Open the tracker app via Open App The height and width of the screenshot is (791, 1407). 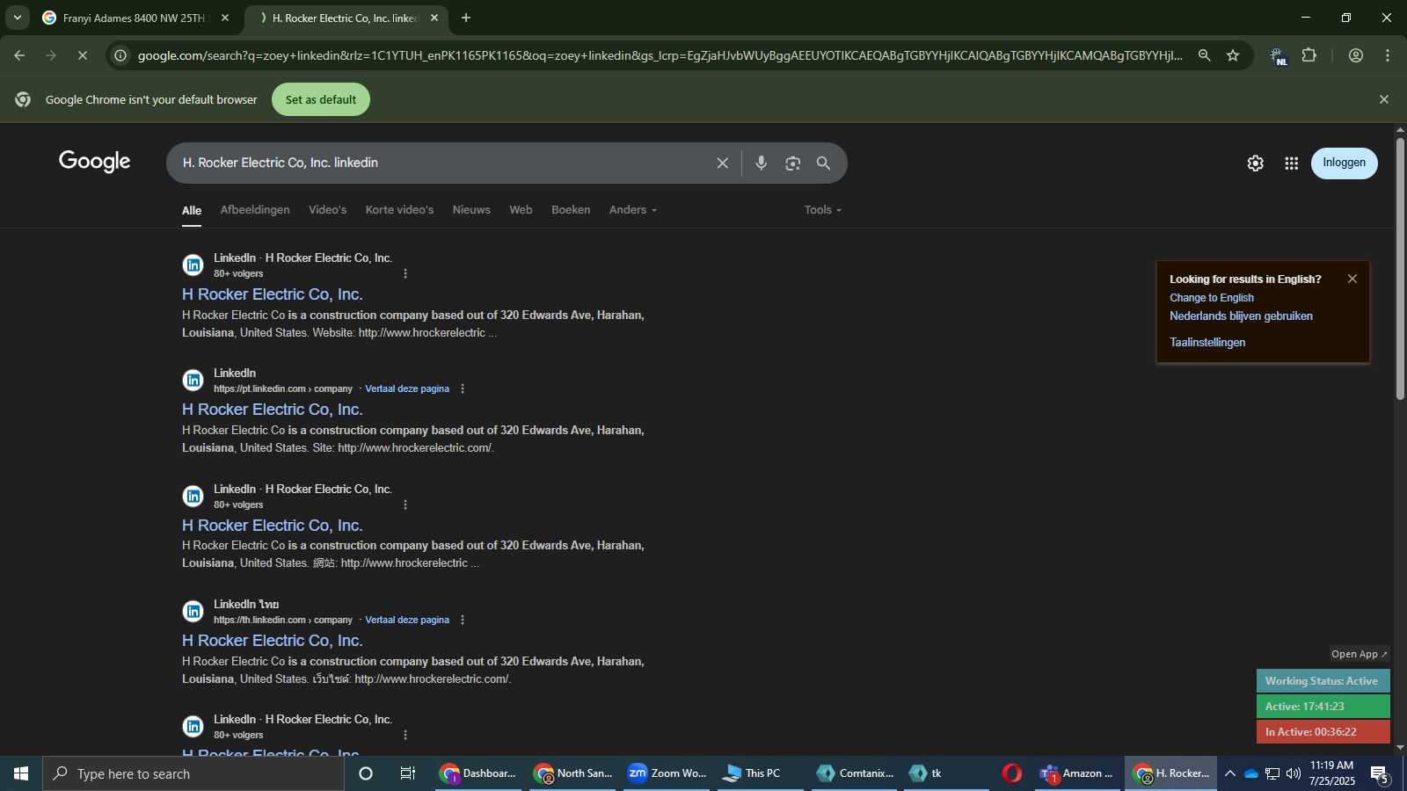[x=1359, y=654]
